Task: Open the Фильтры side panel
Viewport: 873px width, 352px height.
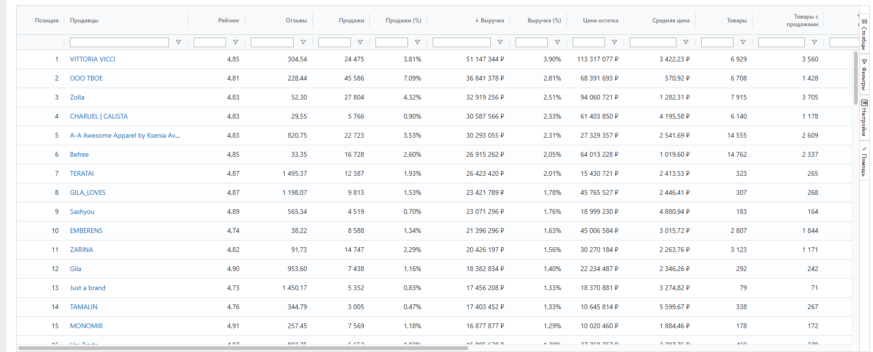Action: point(864,75)
